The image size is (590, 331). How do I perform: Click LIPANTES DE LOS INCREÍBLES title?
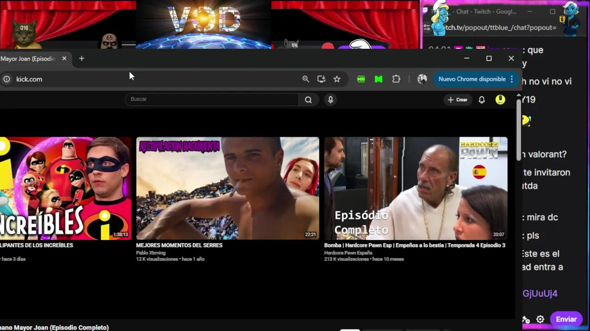coord(36,245)
